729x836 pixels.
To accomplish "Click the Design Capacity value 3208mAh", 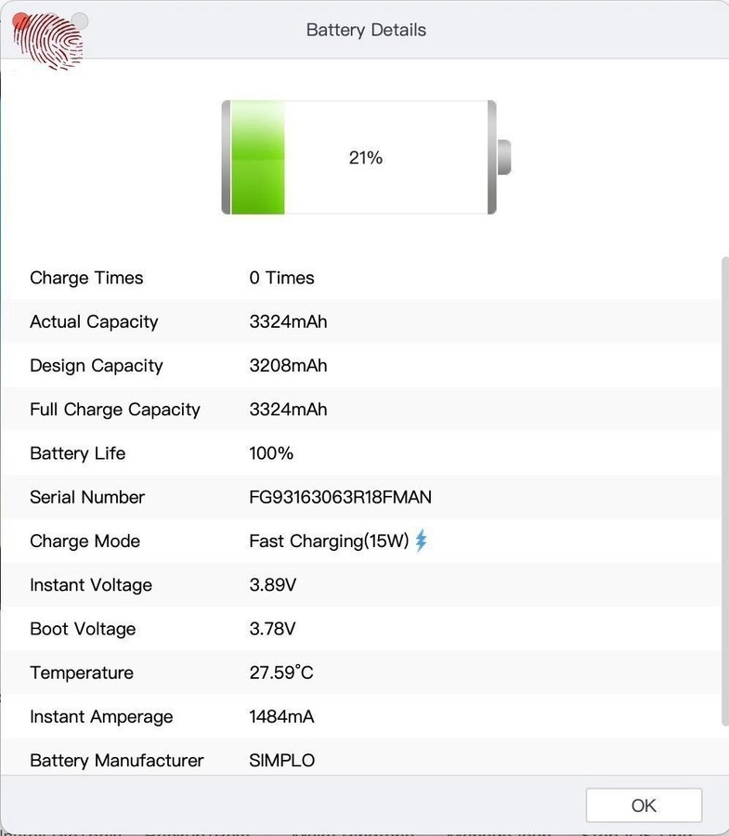I will 288,365.
